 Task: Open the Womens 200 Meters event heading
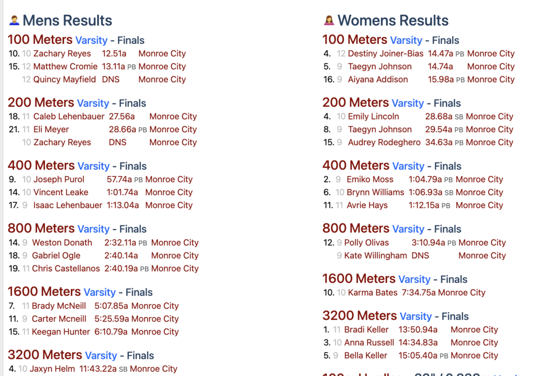[355, 103]
